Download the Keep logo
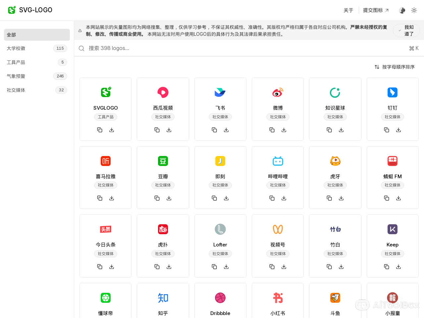The height and width of the screenshot is (318, 424). pyautogui.click(x=398, y=267)
